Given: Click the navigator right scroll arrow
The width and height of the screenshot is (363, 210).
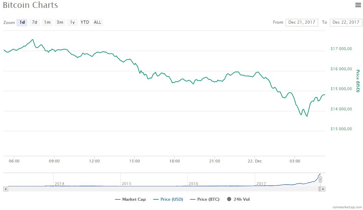Looking at the screenshot, I should pyautogui.click(x=323, y=189).
